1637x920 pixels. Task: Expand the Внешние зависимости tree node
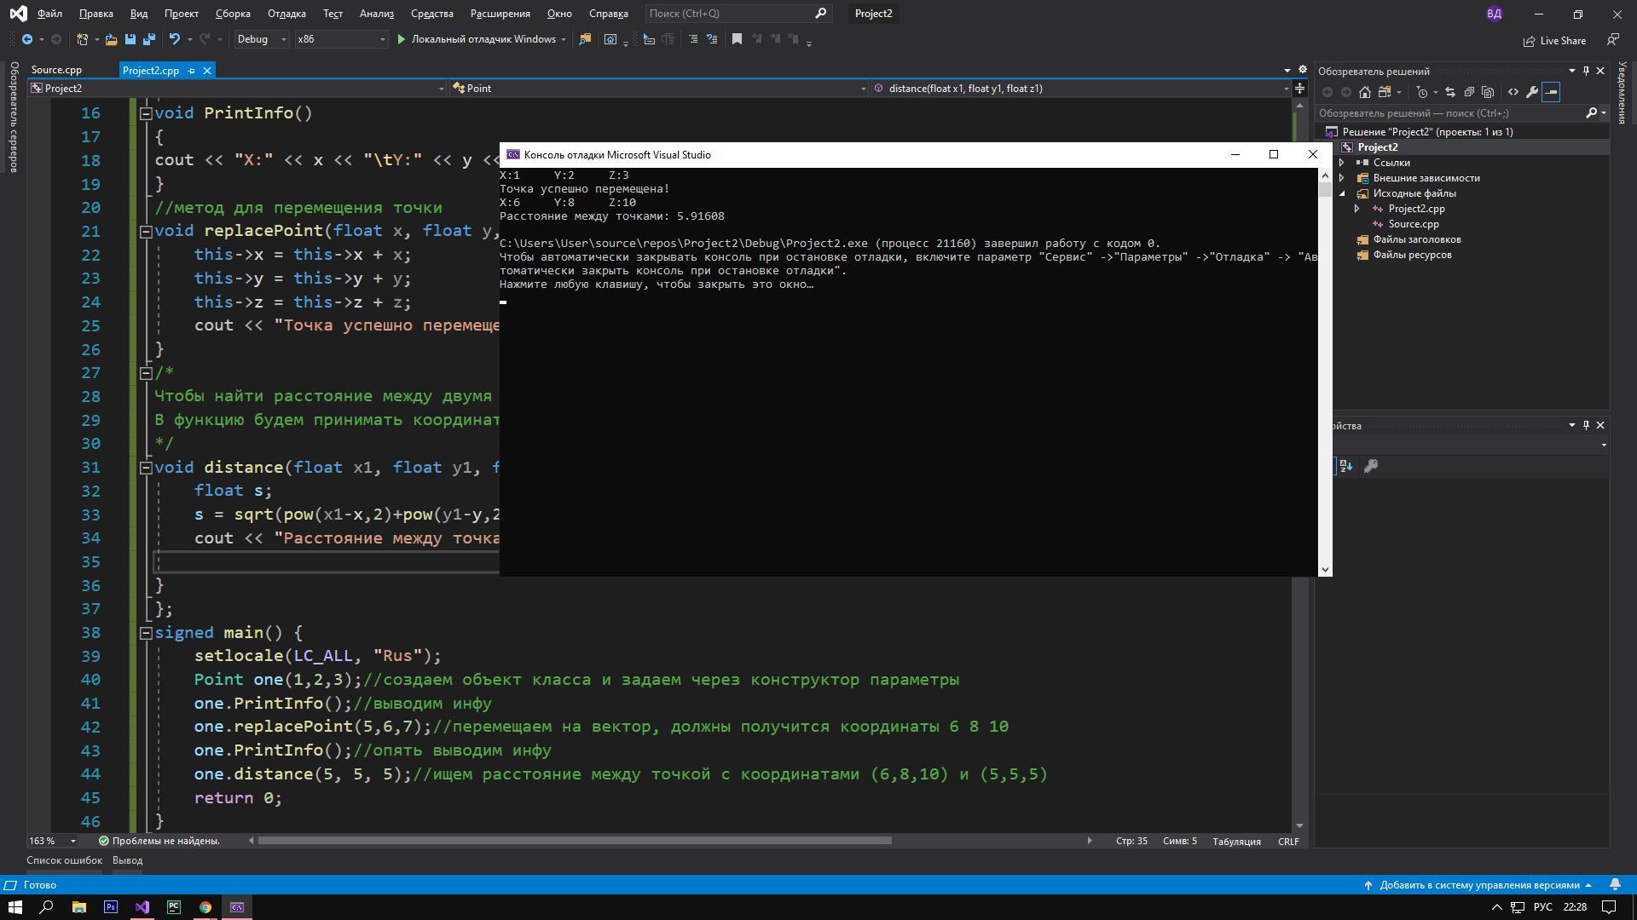[x=1342, y=178]
